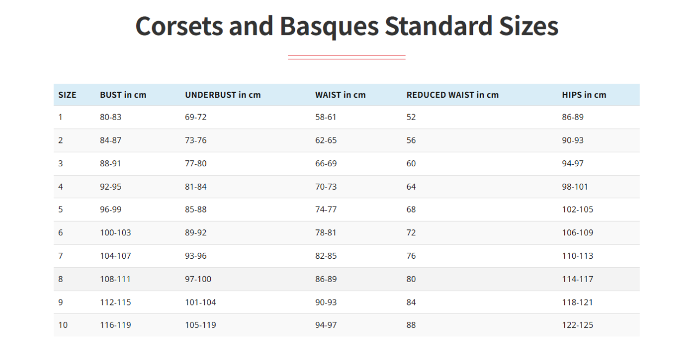Viewport: 695px width, 350px height.
Task: Select bust value 100-103
Action: coord(115,233)
